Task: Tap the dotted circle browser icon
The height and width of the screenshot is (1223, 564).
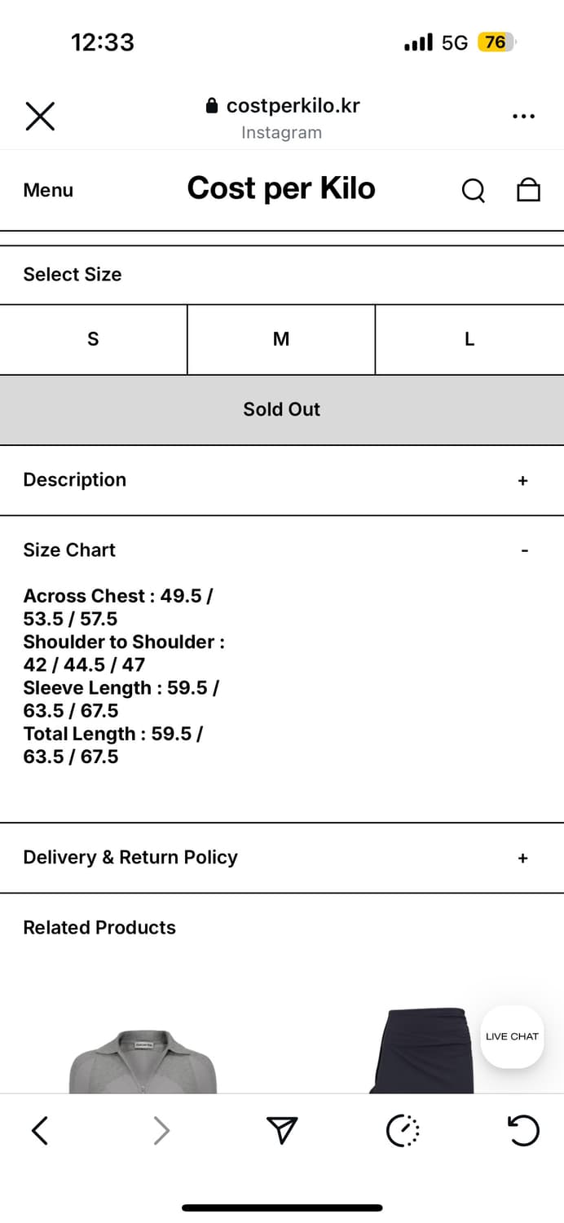Action: click(403, 1130)
